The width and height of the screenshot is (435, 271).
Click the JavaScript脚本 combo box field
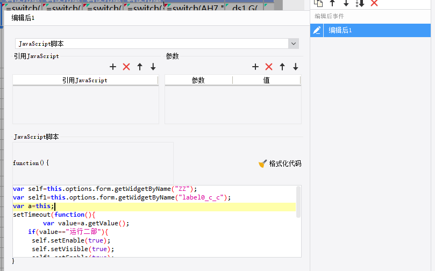pos(152,44)
